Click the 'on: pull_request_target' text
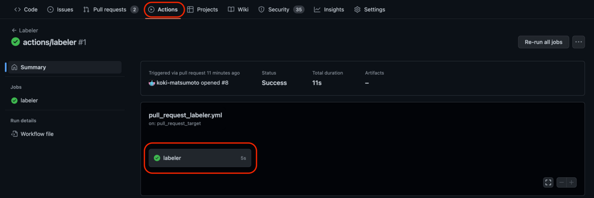 click(175, 123)
